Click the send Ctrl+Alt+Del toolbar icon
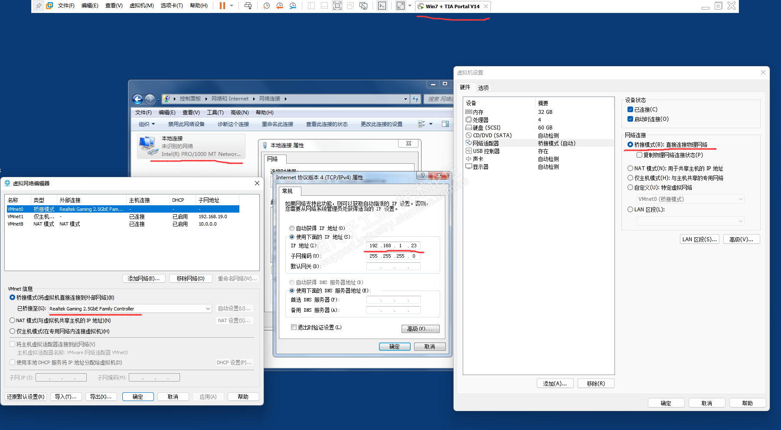 248,6
